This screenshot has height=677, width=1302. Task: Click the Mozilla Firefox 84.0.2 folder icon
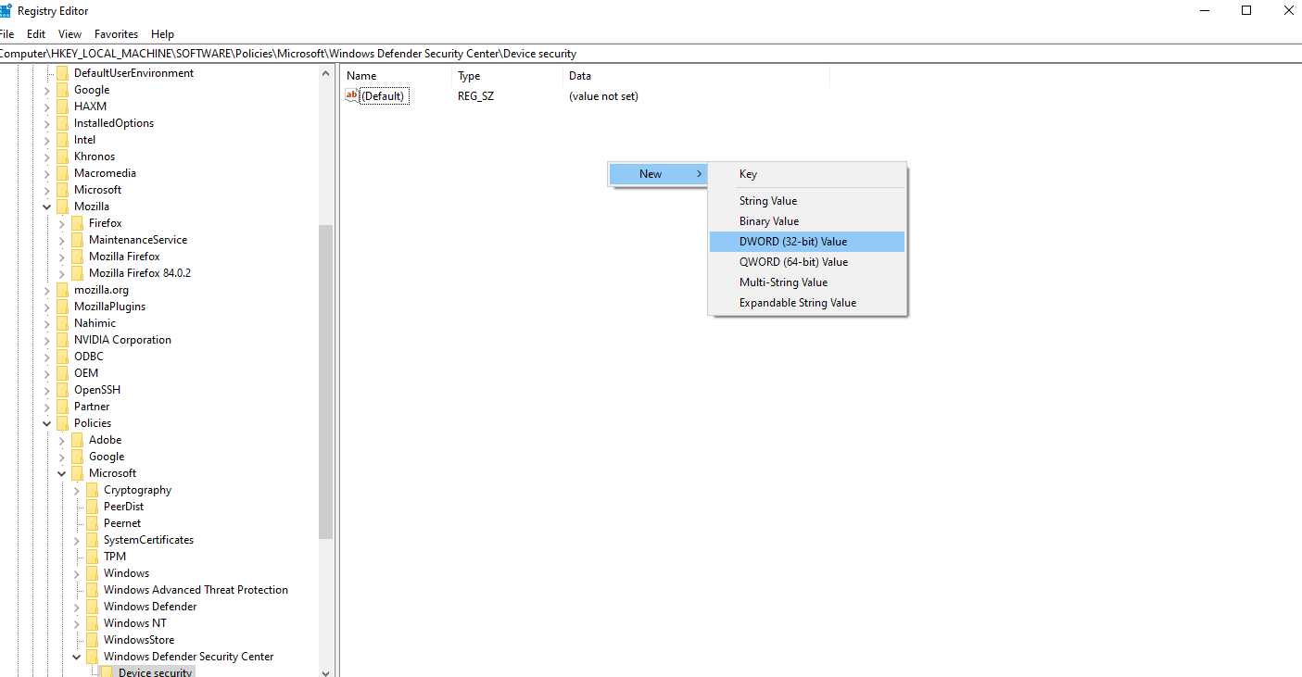pos(77,273)
